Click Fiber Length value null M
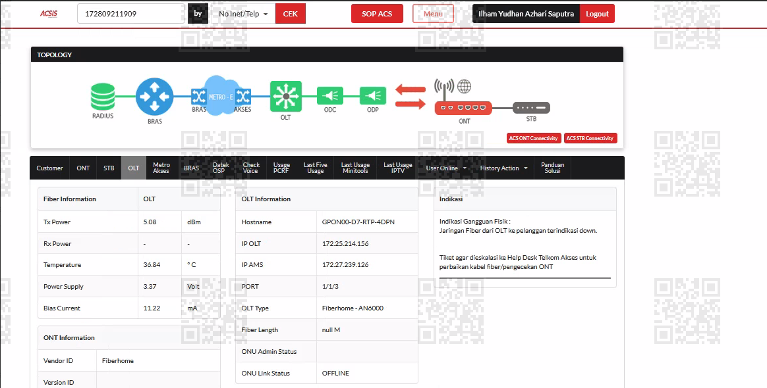The height and width of the screenshot is (388, 767). click(x=331, y=330)
